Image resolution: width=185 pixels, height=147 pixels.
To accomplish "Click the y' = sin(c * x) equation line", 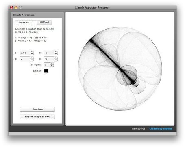I will click(x=30, y=41).
